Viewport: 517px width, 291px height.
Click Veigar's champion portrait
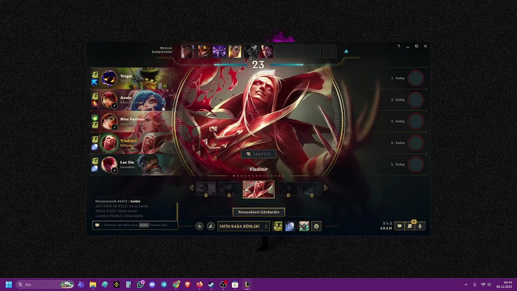(109, 78)
